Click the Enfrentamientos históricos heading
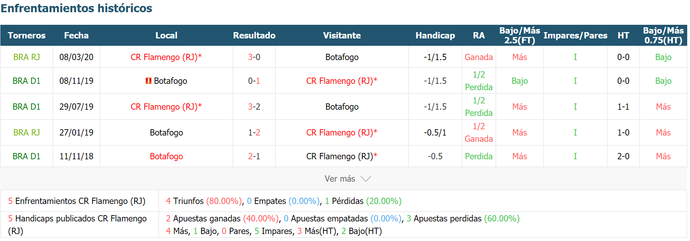This screenshot has width=690, height=241. [x=76, y=8]
